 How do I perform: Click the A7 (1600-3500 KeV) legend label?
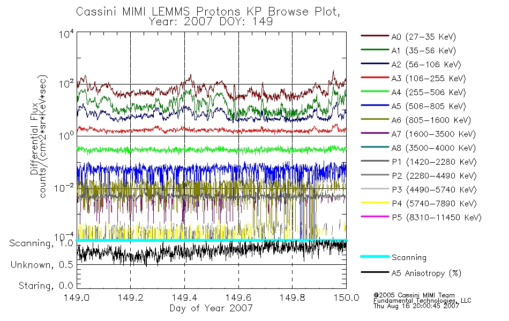click(433, 134)
